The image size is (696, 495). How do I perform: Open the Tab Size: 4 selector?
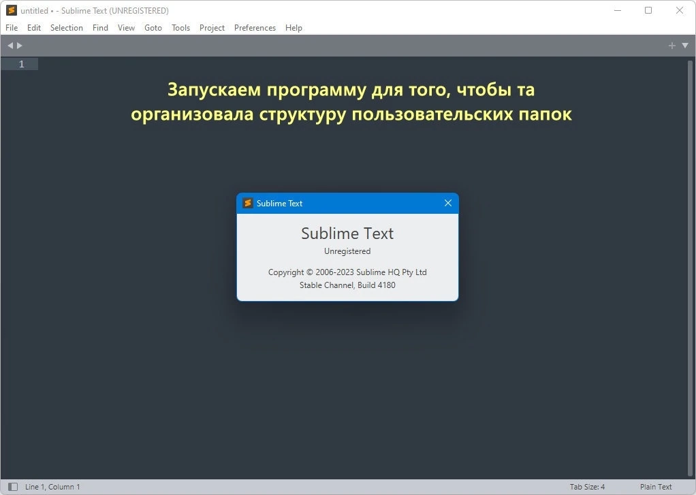coord(587,487)
